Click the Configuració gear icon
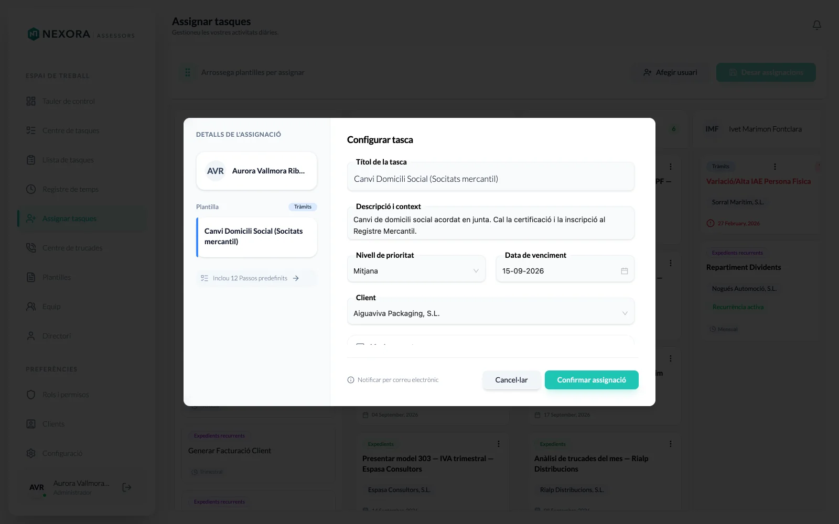The image size is (839, 524). pos(31,453)
